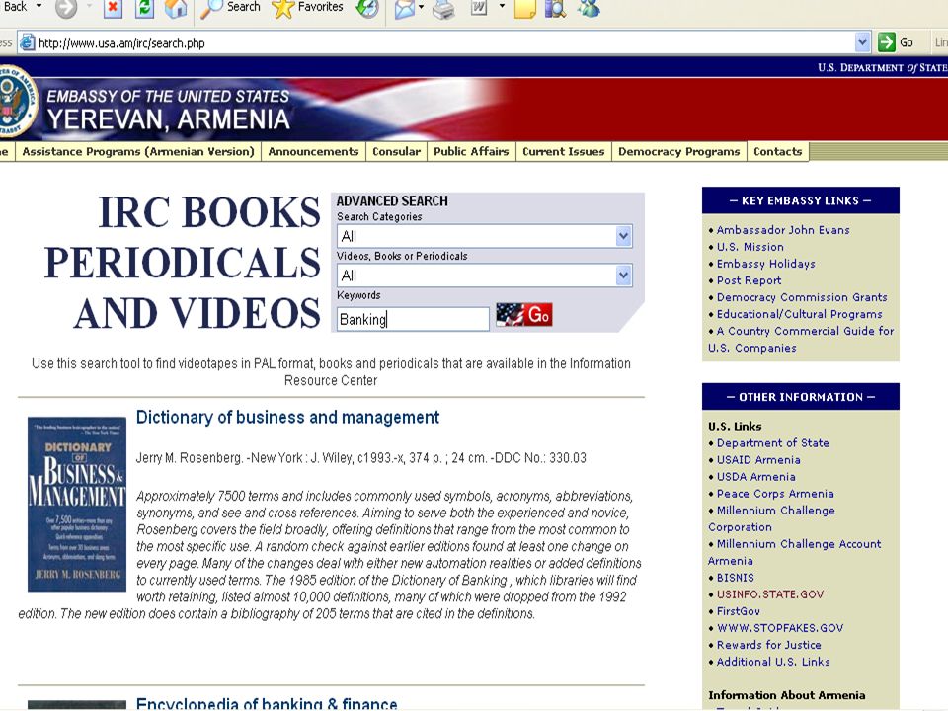
Task: Open the USINFO.STATE.GOV link
Action: click(770, 594)
